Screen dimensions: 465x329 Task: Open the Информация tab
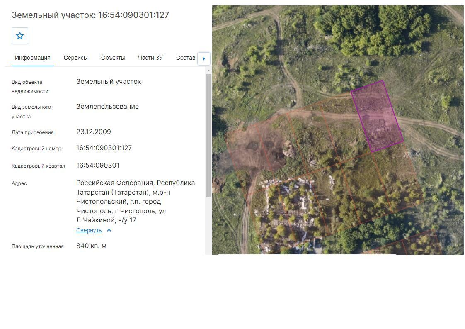33,58
